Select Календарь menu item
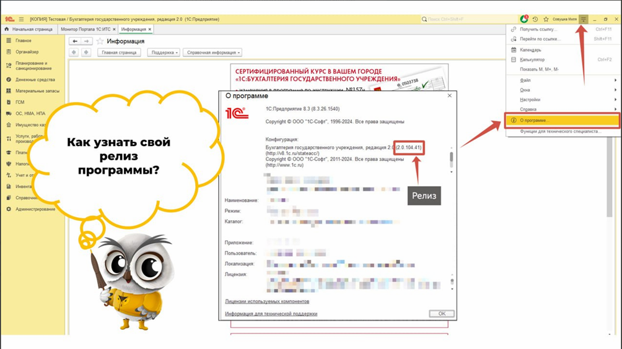622x349 pixels. [563, 50]
